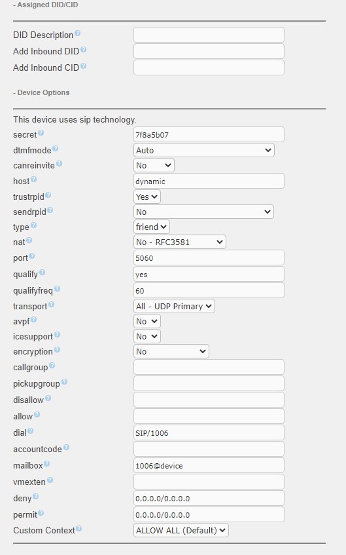Expand the nat RFC3581 dropdown
The height and width of the screenshot is (555, 346).
tap(179, 242)
